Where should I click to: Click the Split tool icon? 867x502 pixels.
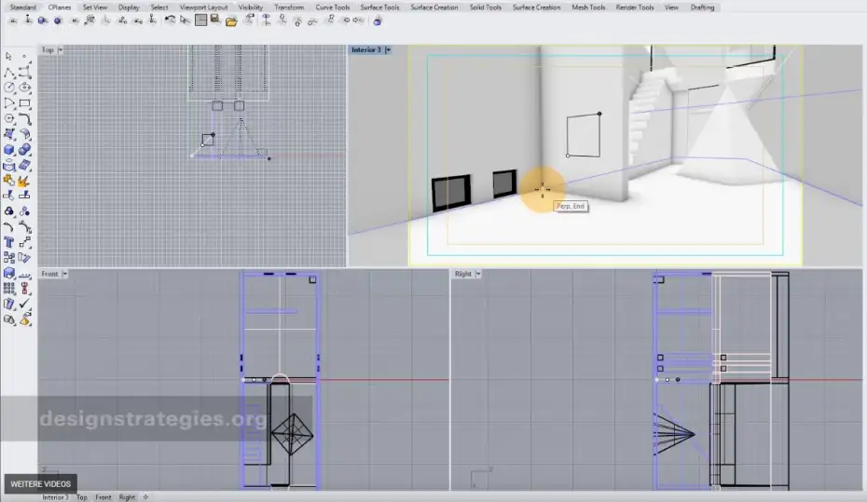(24, 196)
